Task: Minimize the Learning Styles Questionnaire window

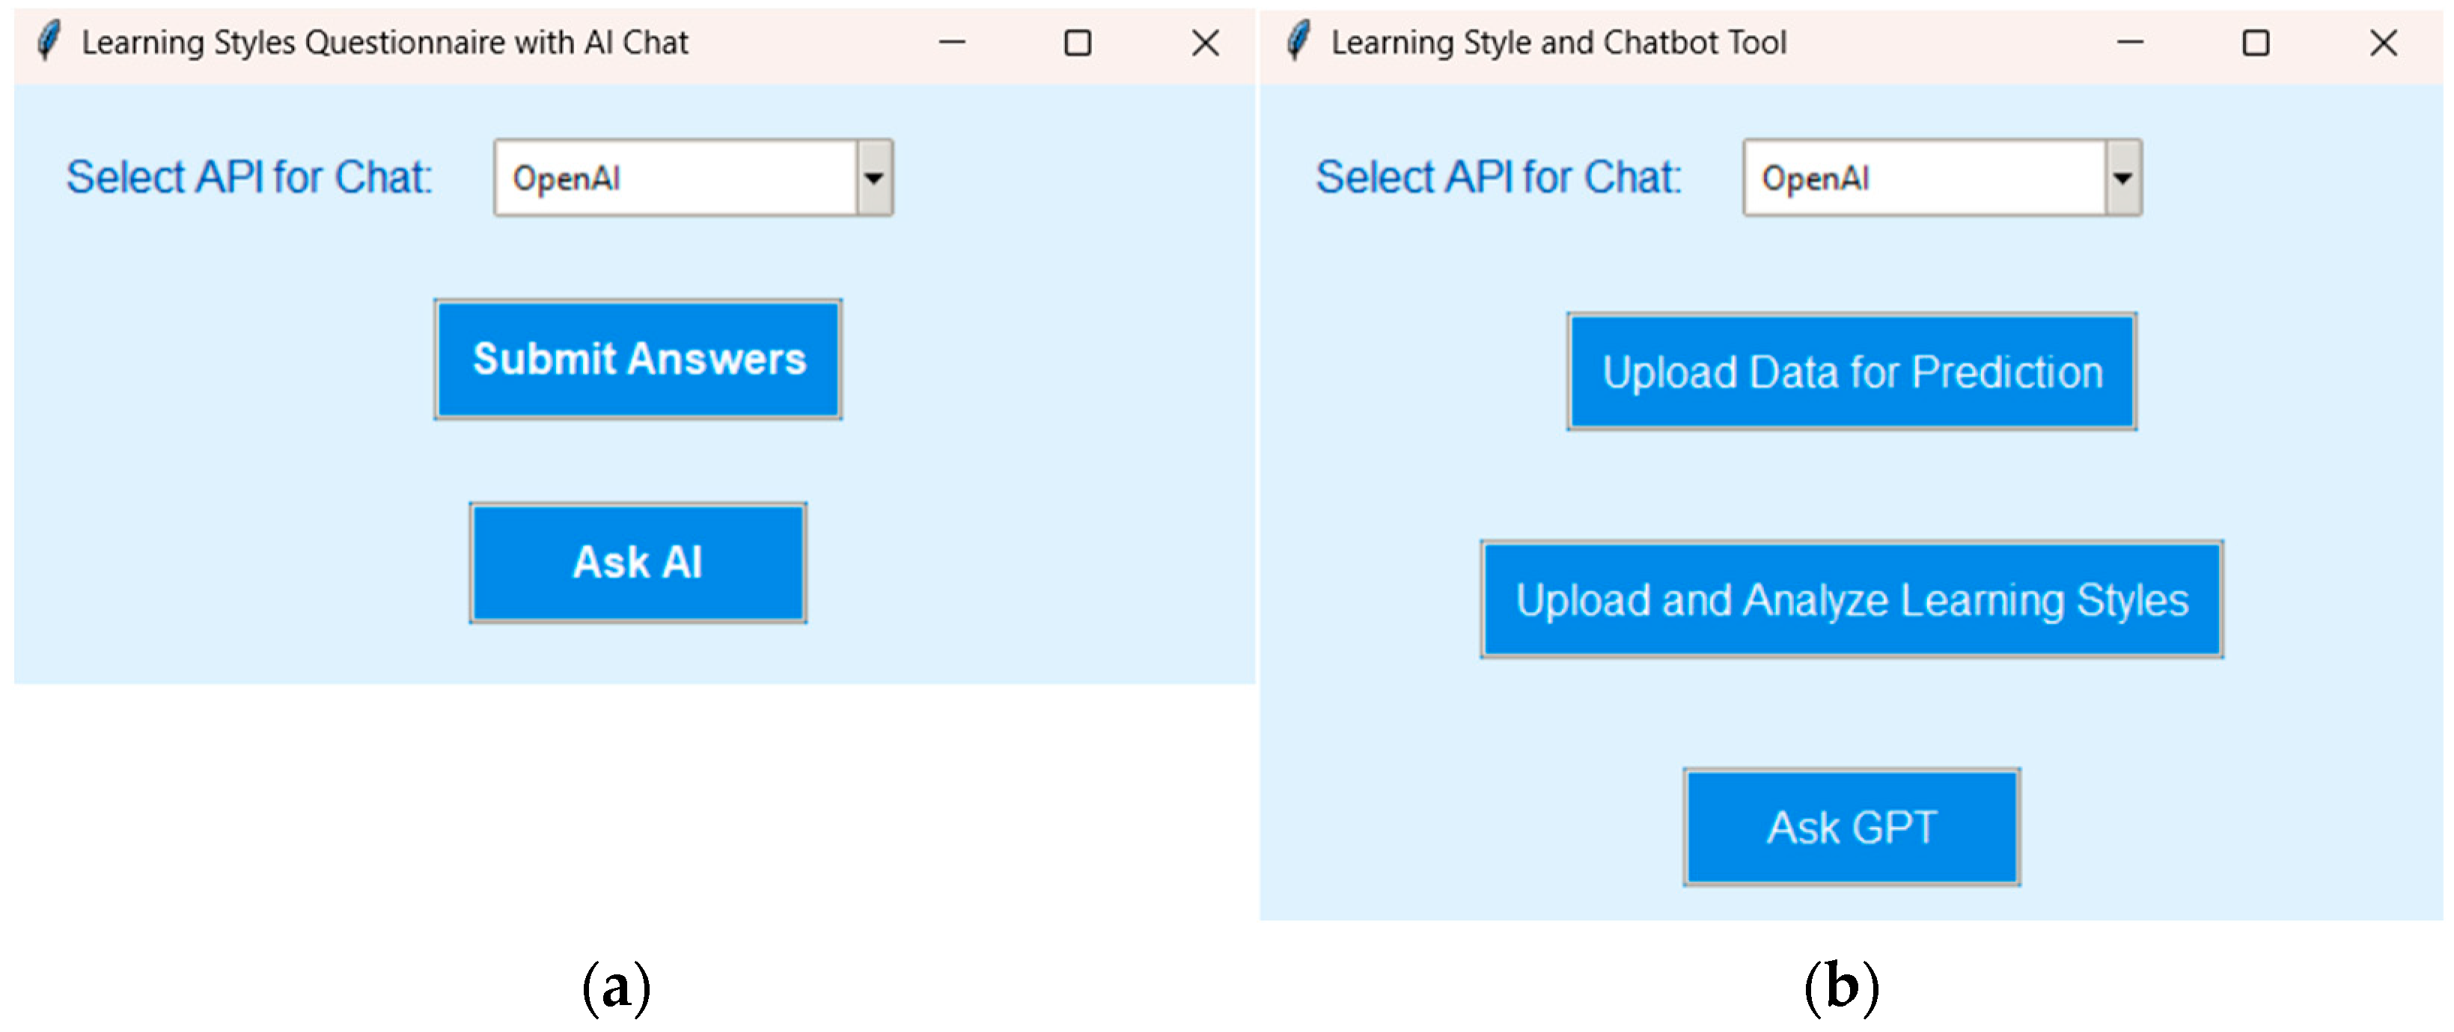Action: [x=952, y=42]
